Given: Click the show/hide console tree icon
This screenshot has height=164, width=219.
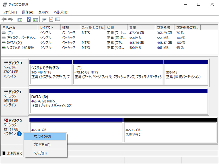Looking at the screenshot, I should click(x=20, y=19).
